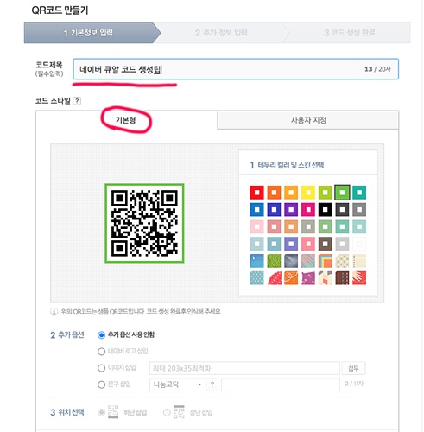Go to step 3 코드 생성 완료
The width and height of the screenshot is (424, 432).
350,33
